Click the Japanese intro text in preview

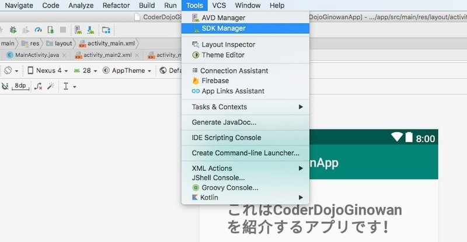pyautogui.click(x=315, y=218)
